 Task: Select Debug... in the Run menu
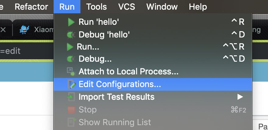click(x=95, y=59)
